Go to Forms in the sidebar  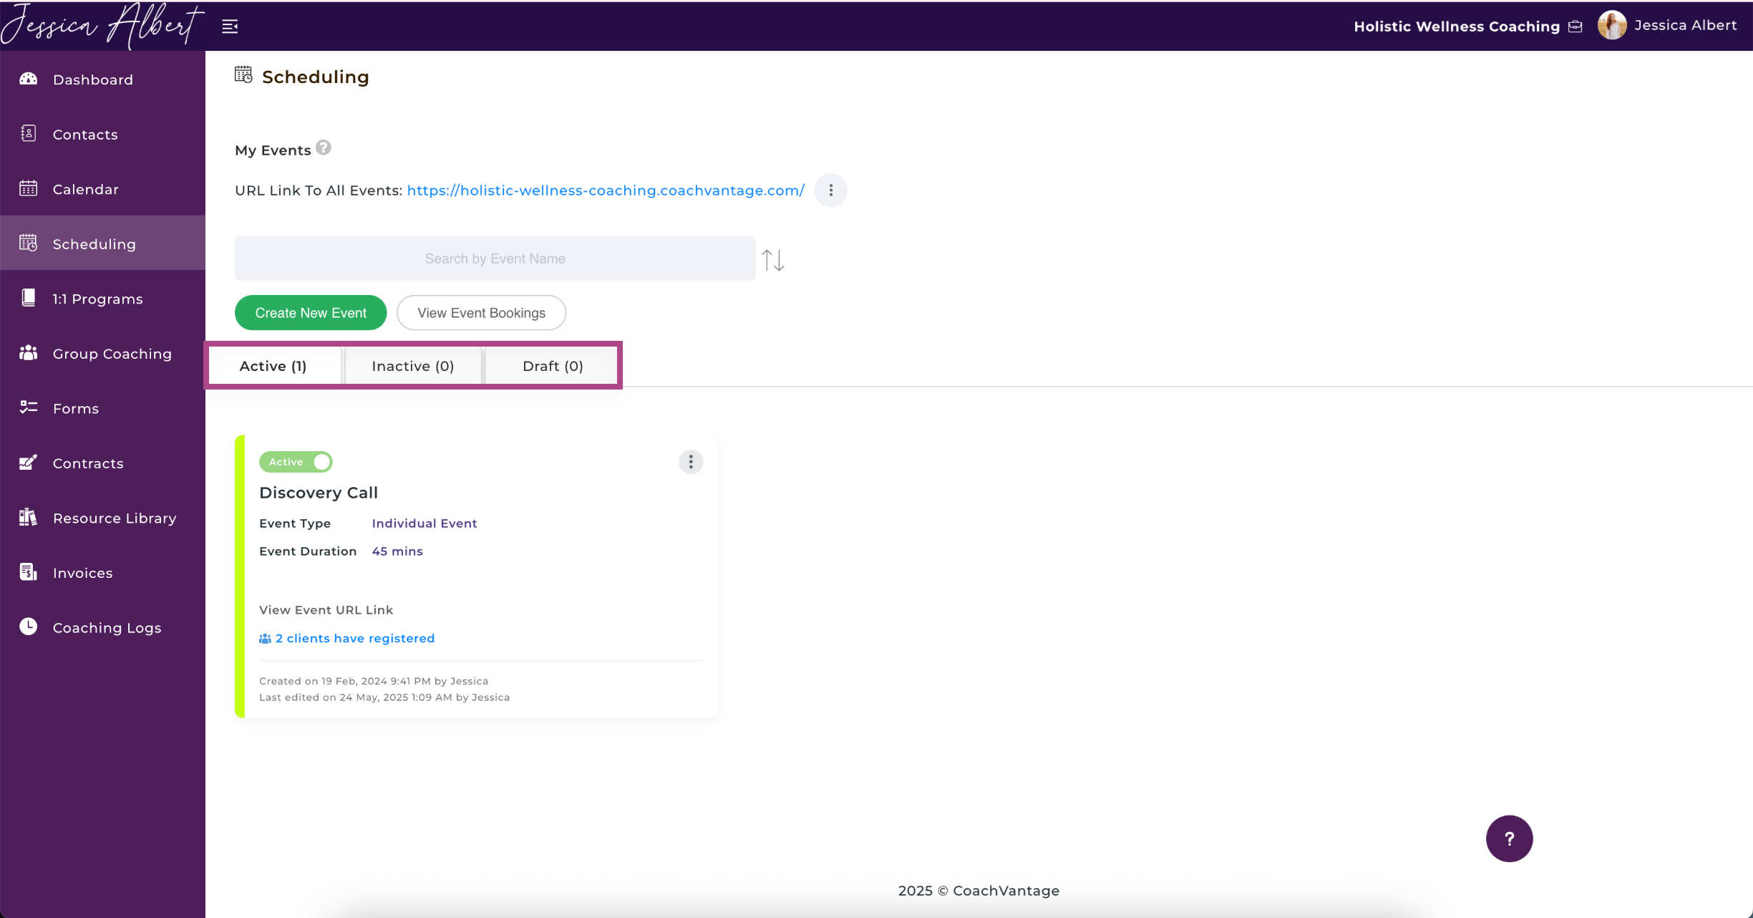(x=102, y=408)
